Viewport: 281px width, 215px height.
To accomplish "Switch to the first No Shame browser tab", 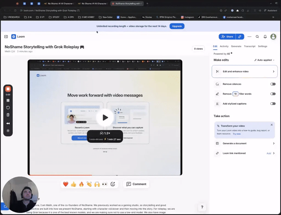I will click(x=59, y=3).
